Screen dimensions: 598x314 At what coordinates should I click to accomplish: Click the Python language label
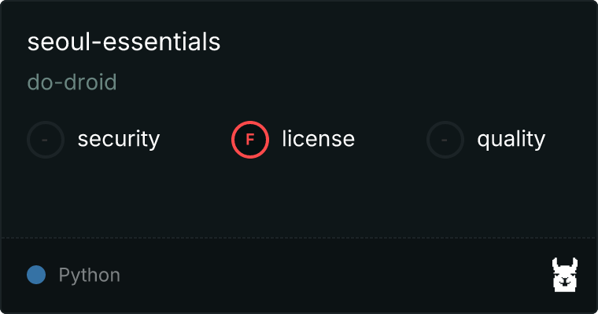pyautogui.click(x=89, y=276)
